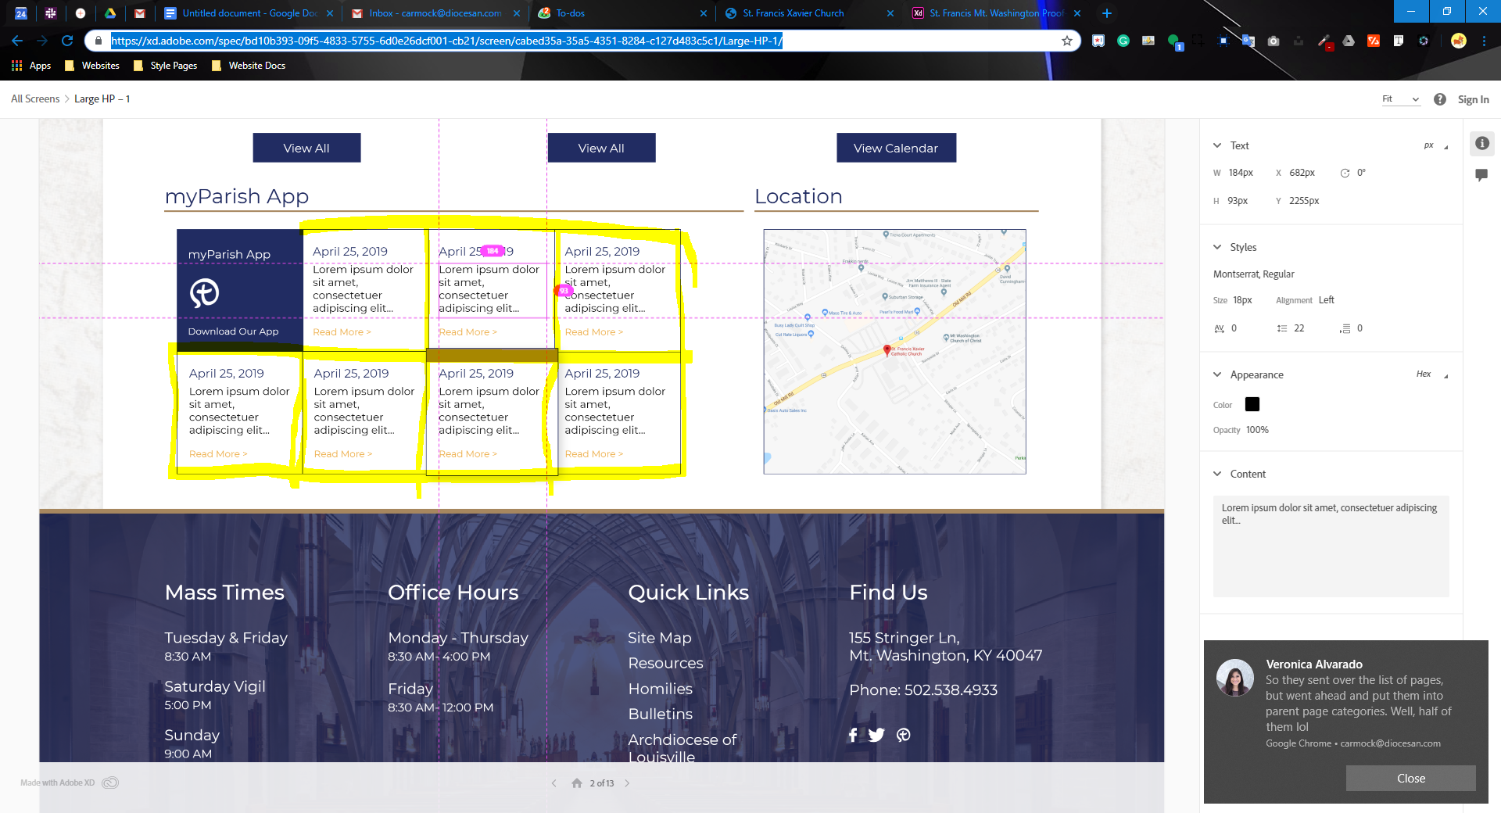Collapse the Styles section
This screenshot has width=1501, height=813.
[1217, 247]
